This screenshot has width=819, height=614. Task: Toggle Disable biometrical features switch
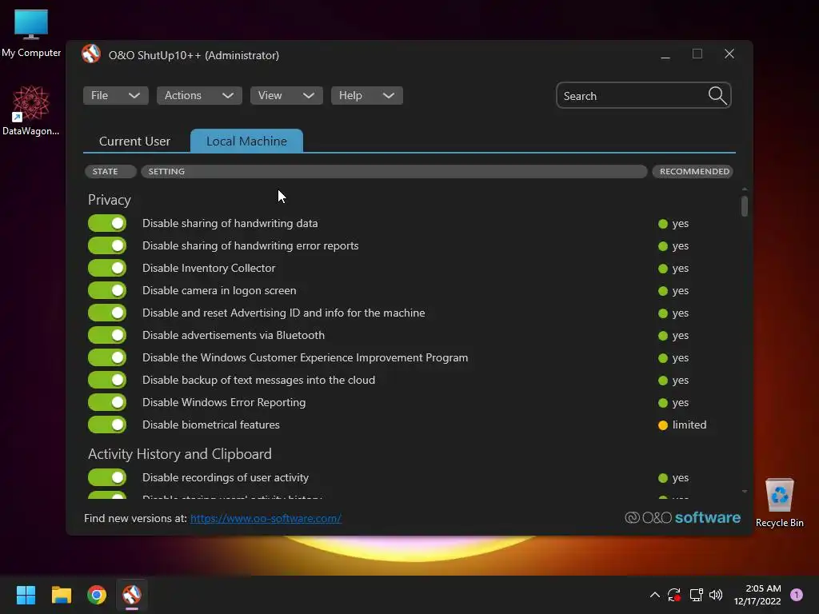[x=107, y=425]
